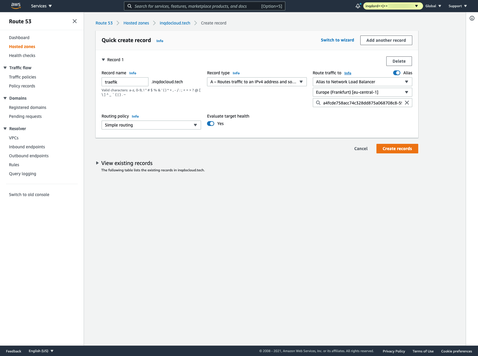The height and width of the screenshot is (356, 478).
Task: Turn off Evaluate target health
Action: [x=211, y=124]
